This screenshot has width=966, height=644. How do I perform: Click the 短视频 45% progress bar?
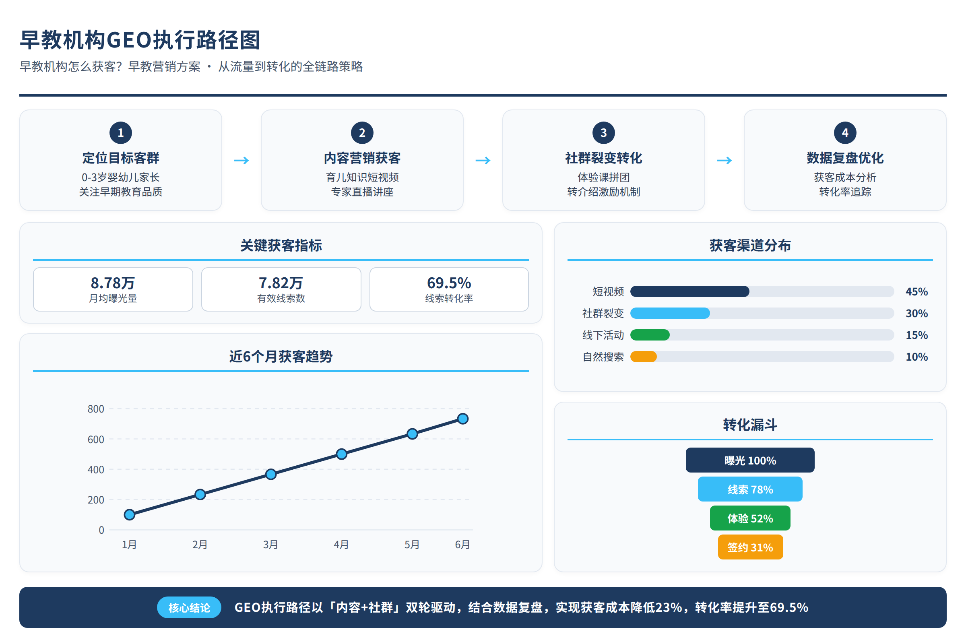coord(762,291)
